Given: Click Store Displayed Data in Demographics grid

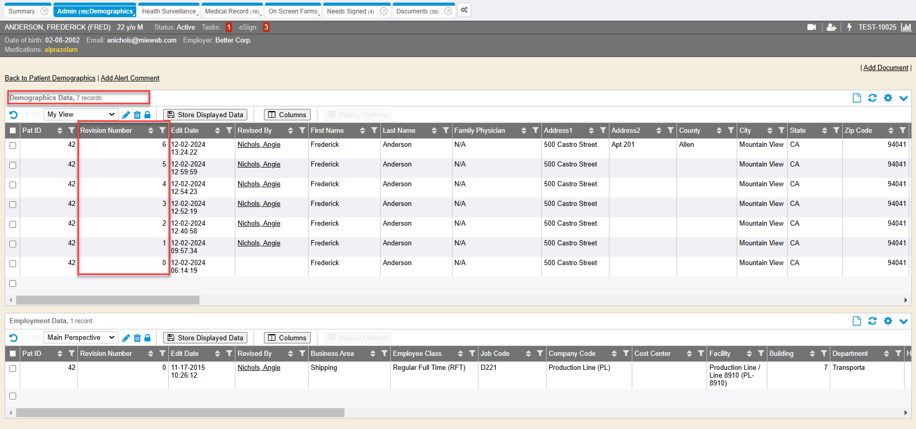Looking at the screenshot, I should 205,115.
